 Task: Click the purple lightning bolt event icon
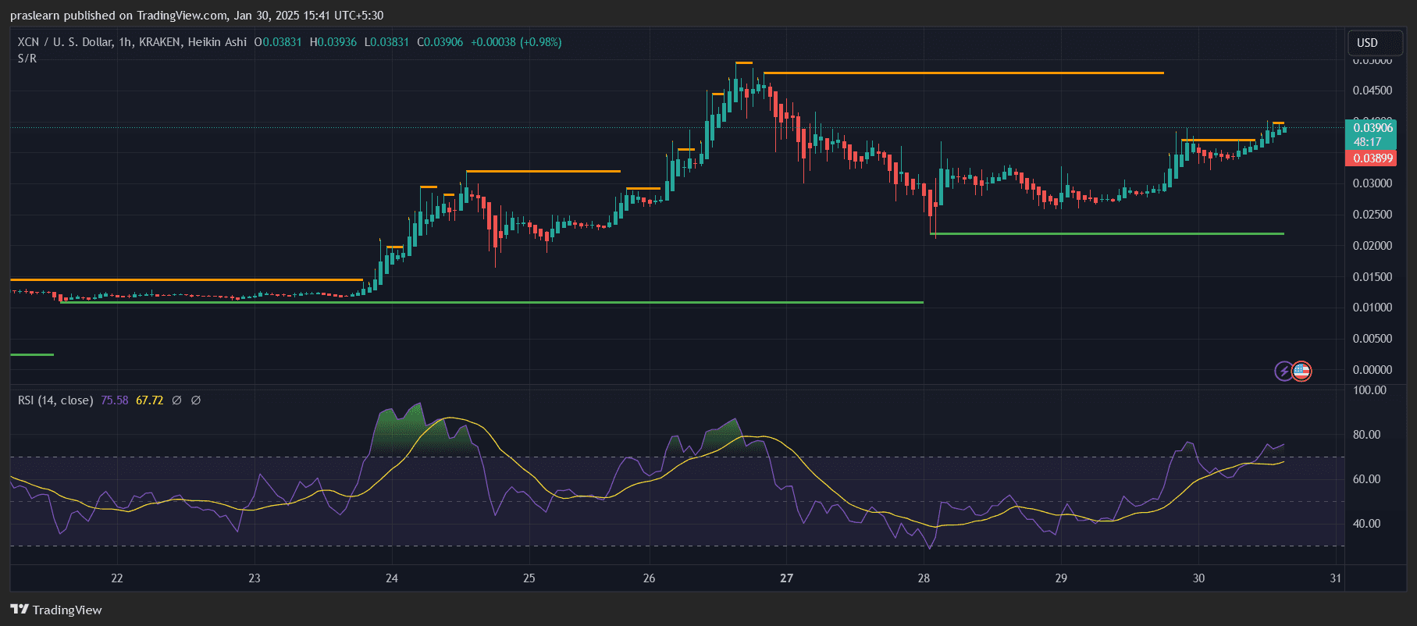click(1283, 371)
